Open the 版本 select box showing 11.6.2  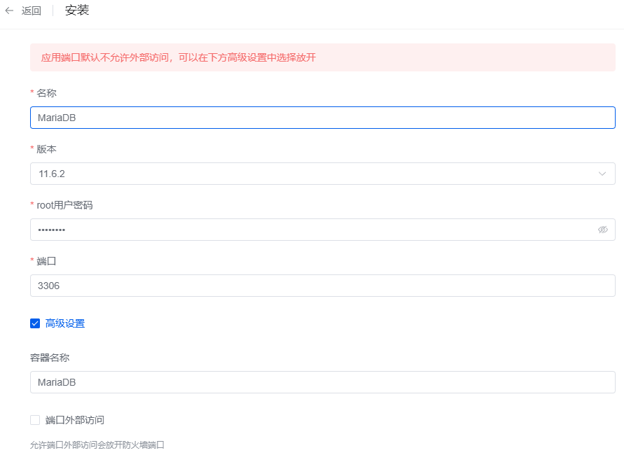[x=323, y=174]
